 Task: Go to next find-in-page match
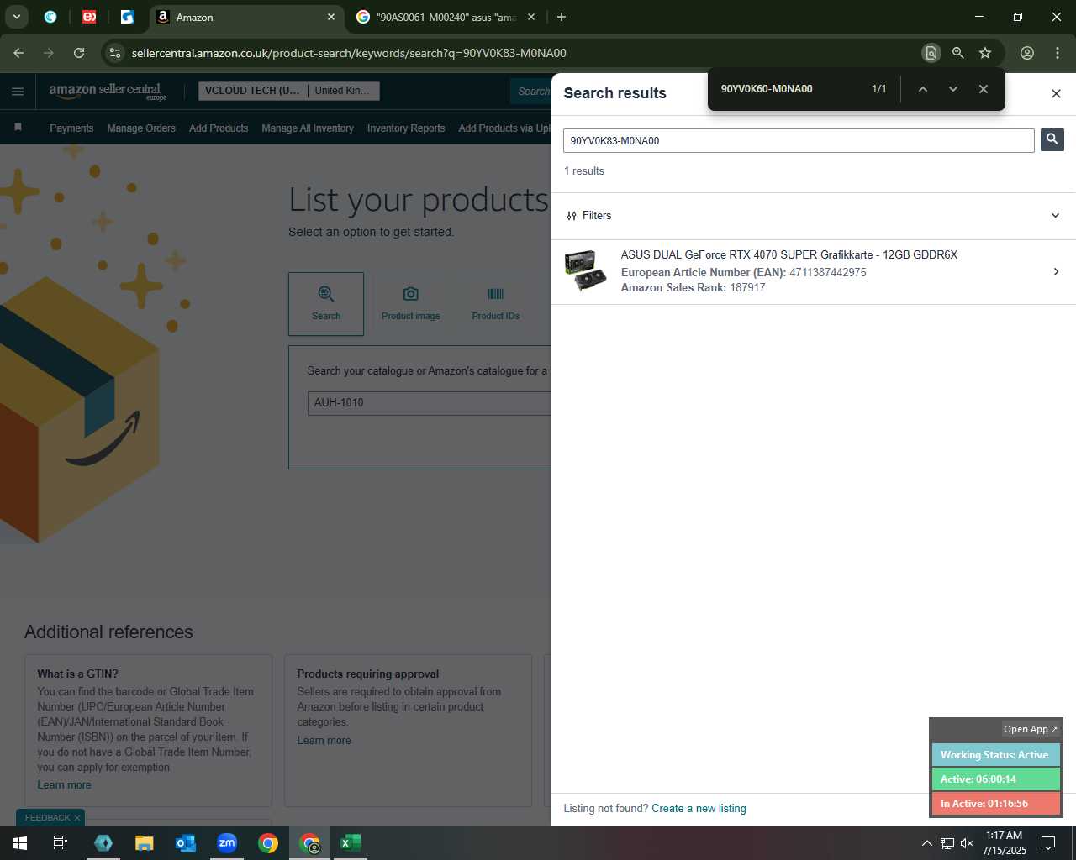coord(952,89)
